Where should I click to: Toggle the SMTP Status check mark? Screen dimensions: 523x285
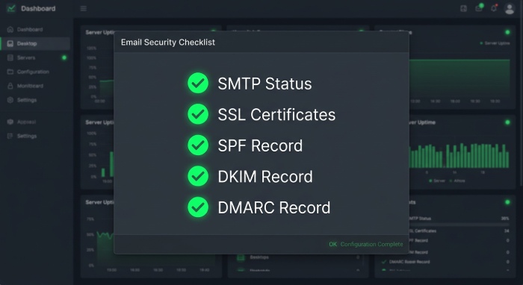pos(198,83)
